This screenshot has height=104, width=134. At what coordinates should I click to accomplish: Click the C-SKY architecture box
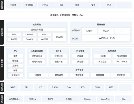[x=69, y=99]
